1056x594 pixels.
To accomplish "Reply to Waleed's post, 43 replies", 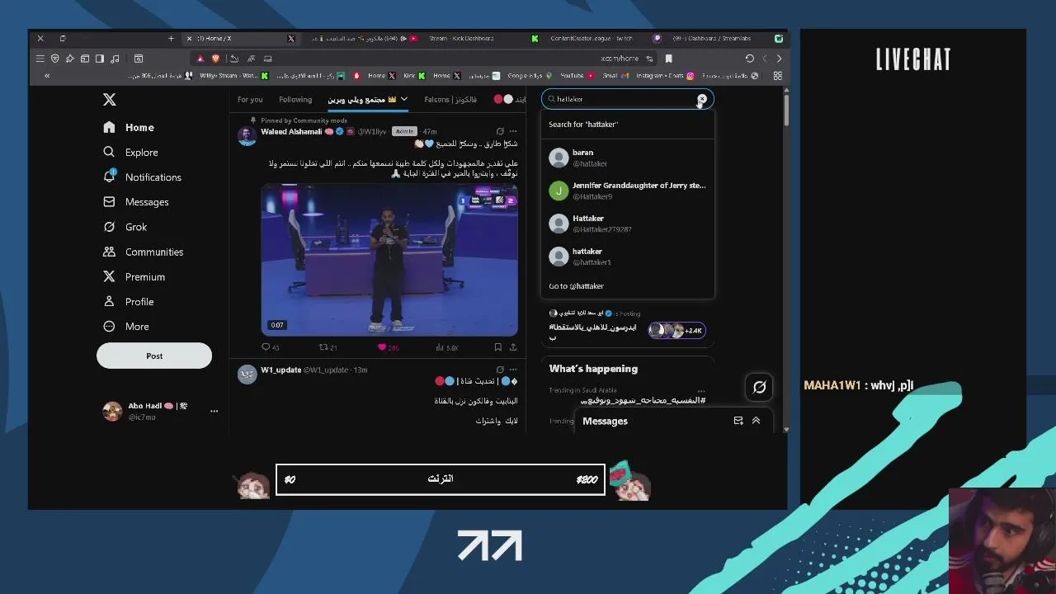I will pos(271,347).
